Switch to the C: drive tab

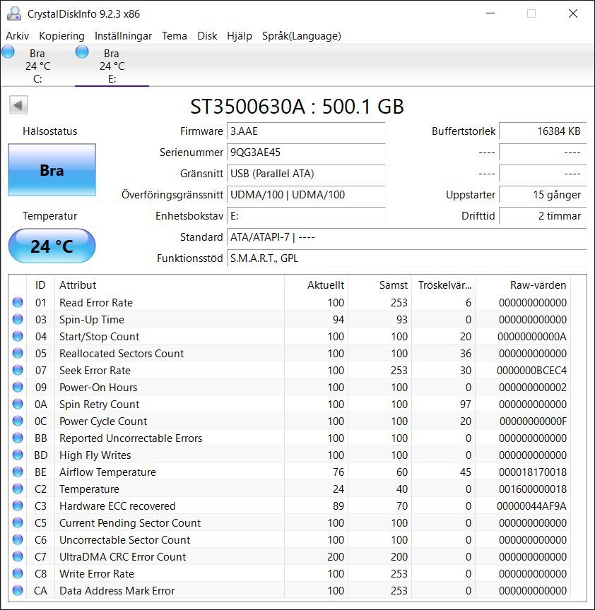[x=37, y=66]
